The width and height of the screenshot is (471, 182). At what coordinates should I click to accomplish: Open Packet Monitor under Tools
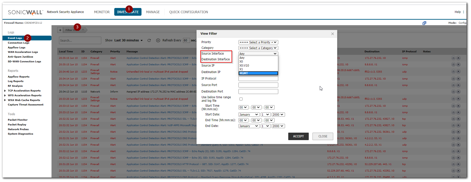coord(17,120)
